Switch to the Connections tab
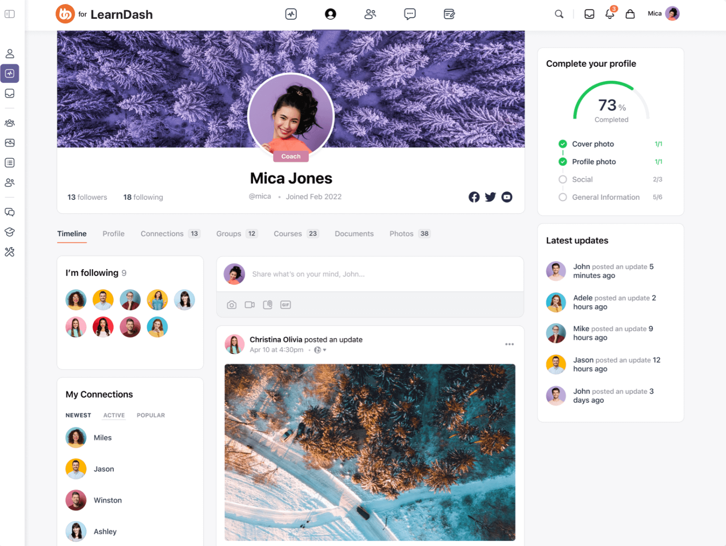This screenshot has height=546, width=726. 162,234
